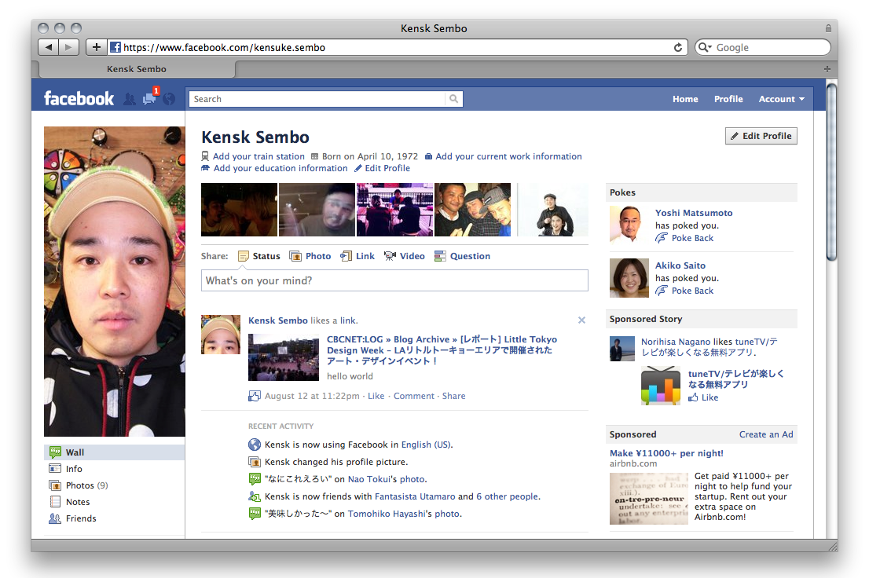Screen dimensions: 869x582
Task: Open Friends section in sidebar
Action: [114, 518]
